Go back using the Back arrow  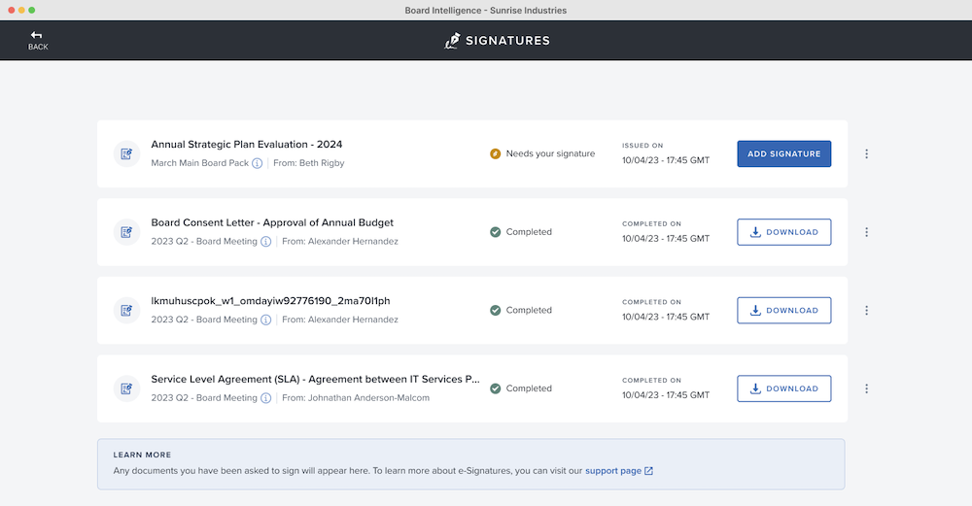point(37,40)
